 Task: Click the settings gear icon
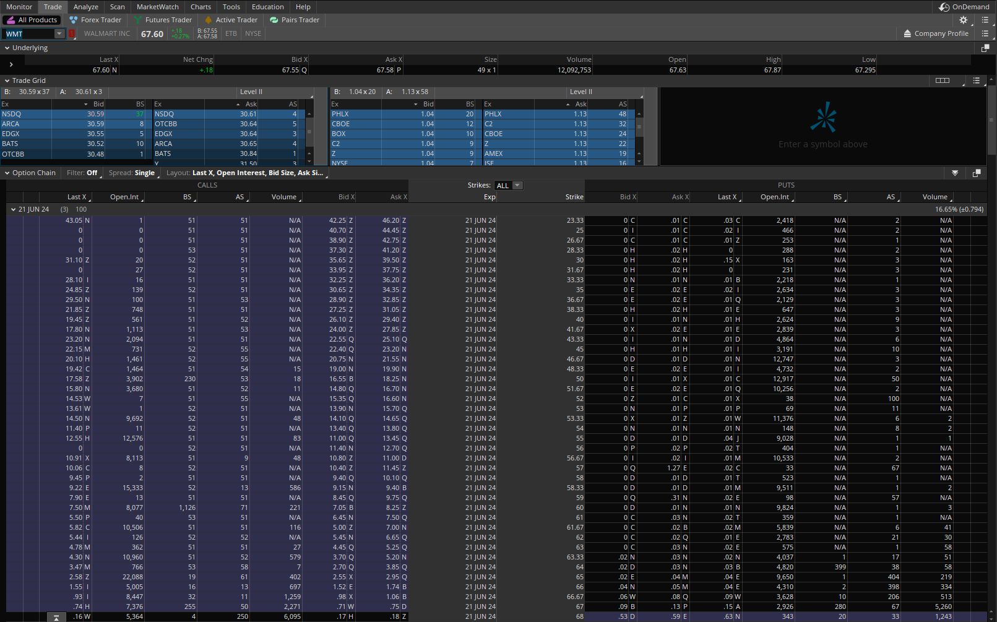pos(963,20)
